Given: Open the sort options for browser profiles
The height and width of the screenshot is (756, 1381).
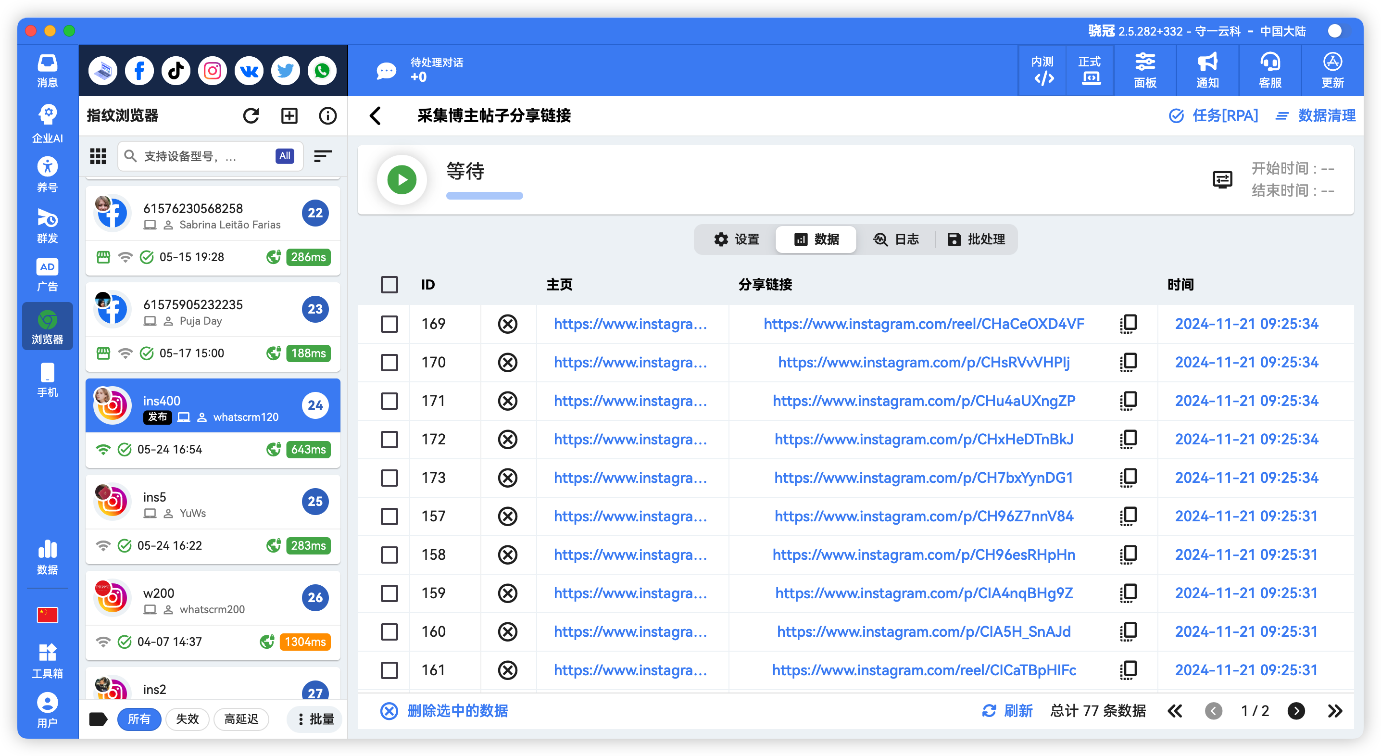Looking at the screenshot, I should (x=322, y=156).
